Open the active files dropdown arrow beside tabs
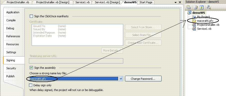Viewport: 226px width, 96px height. click(175, 2)
